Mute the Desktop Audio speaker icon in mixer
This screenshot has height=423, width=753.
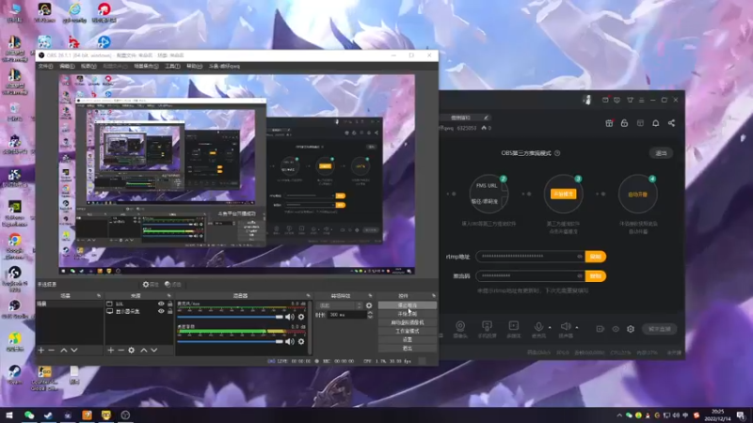[x=290, y=341]
